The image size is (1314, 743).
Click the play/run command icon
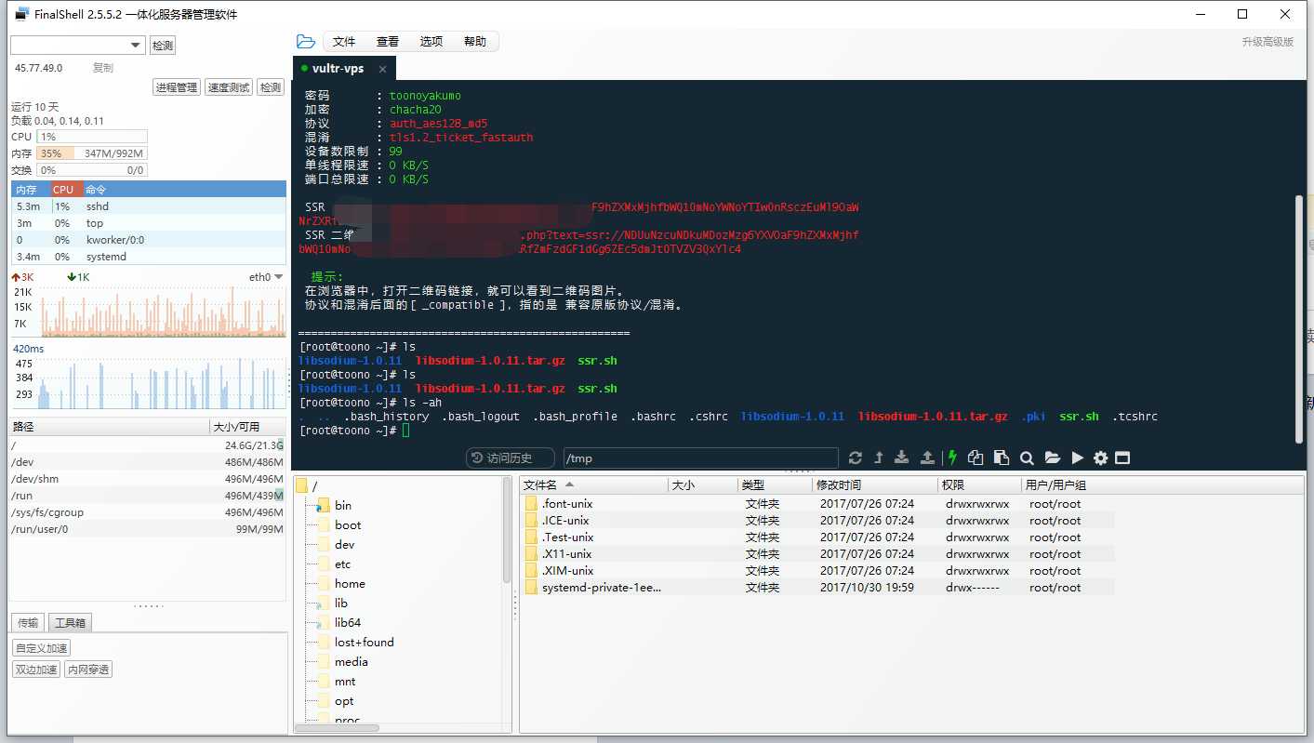click(x=1077, y=458)
